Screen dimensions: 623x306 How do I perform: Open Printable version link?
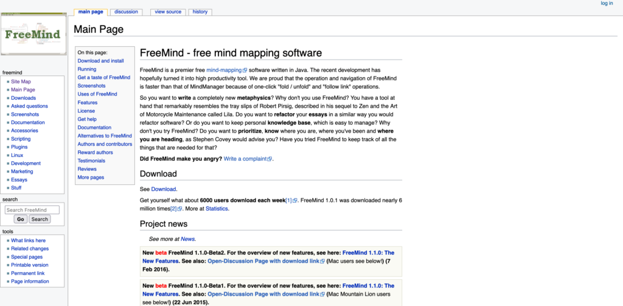tap(30, 265)
